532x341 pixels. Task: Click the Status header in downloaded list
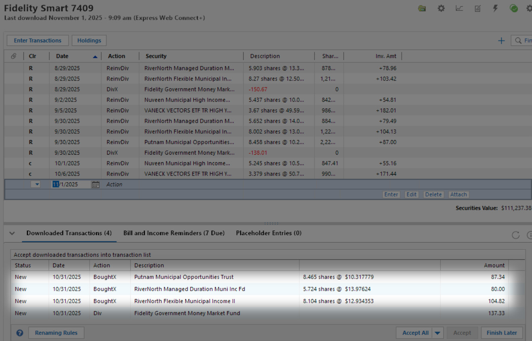(x=23, y=265)
